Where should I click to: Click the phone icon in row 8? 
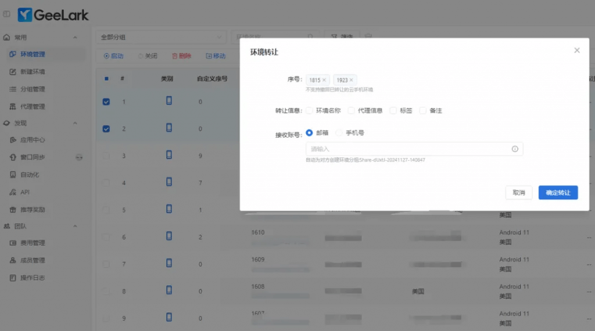[169, 290]
